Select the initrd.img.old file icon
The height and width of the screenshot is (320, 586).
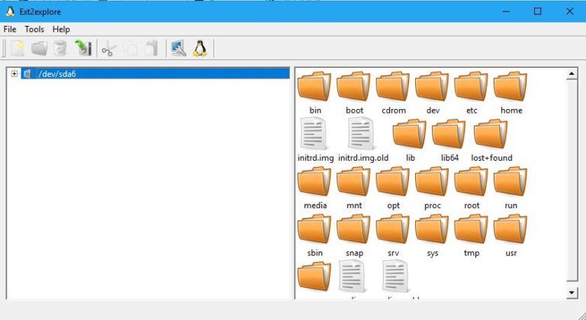click(362, 133)
